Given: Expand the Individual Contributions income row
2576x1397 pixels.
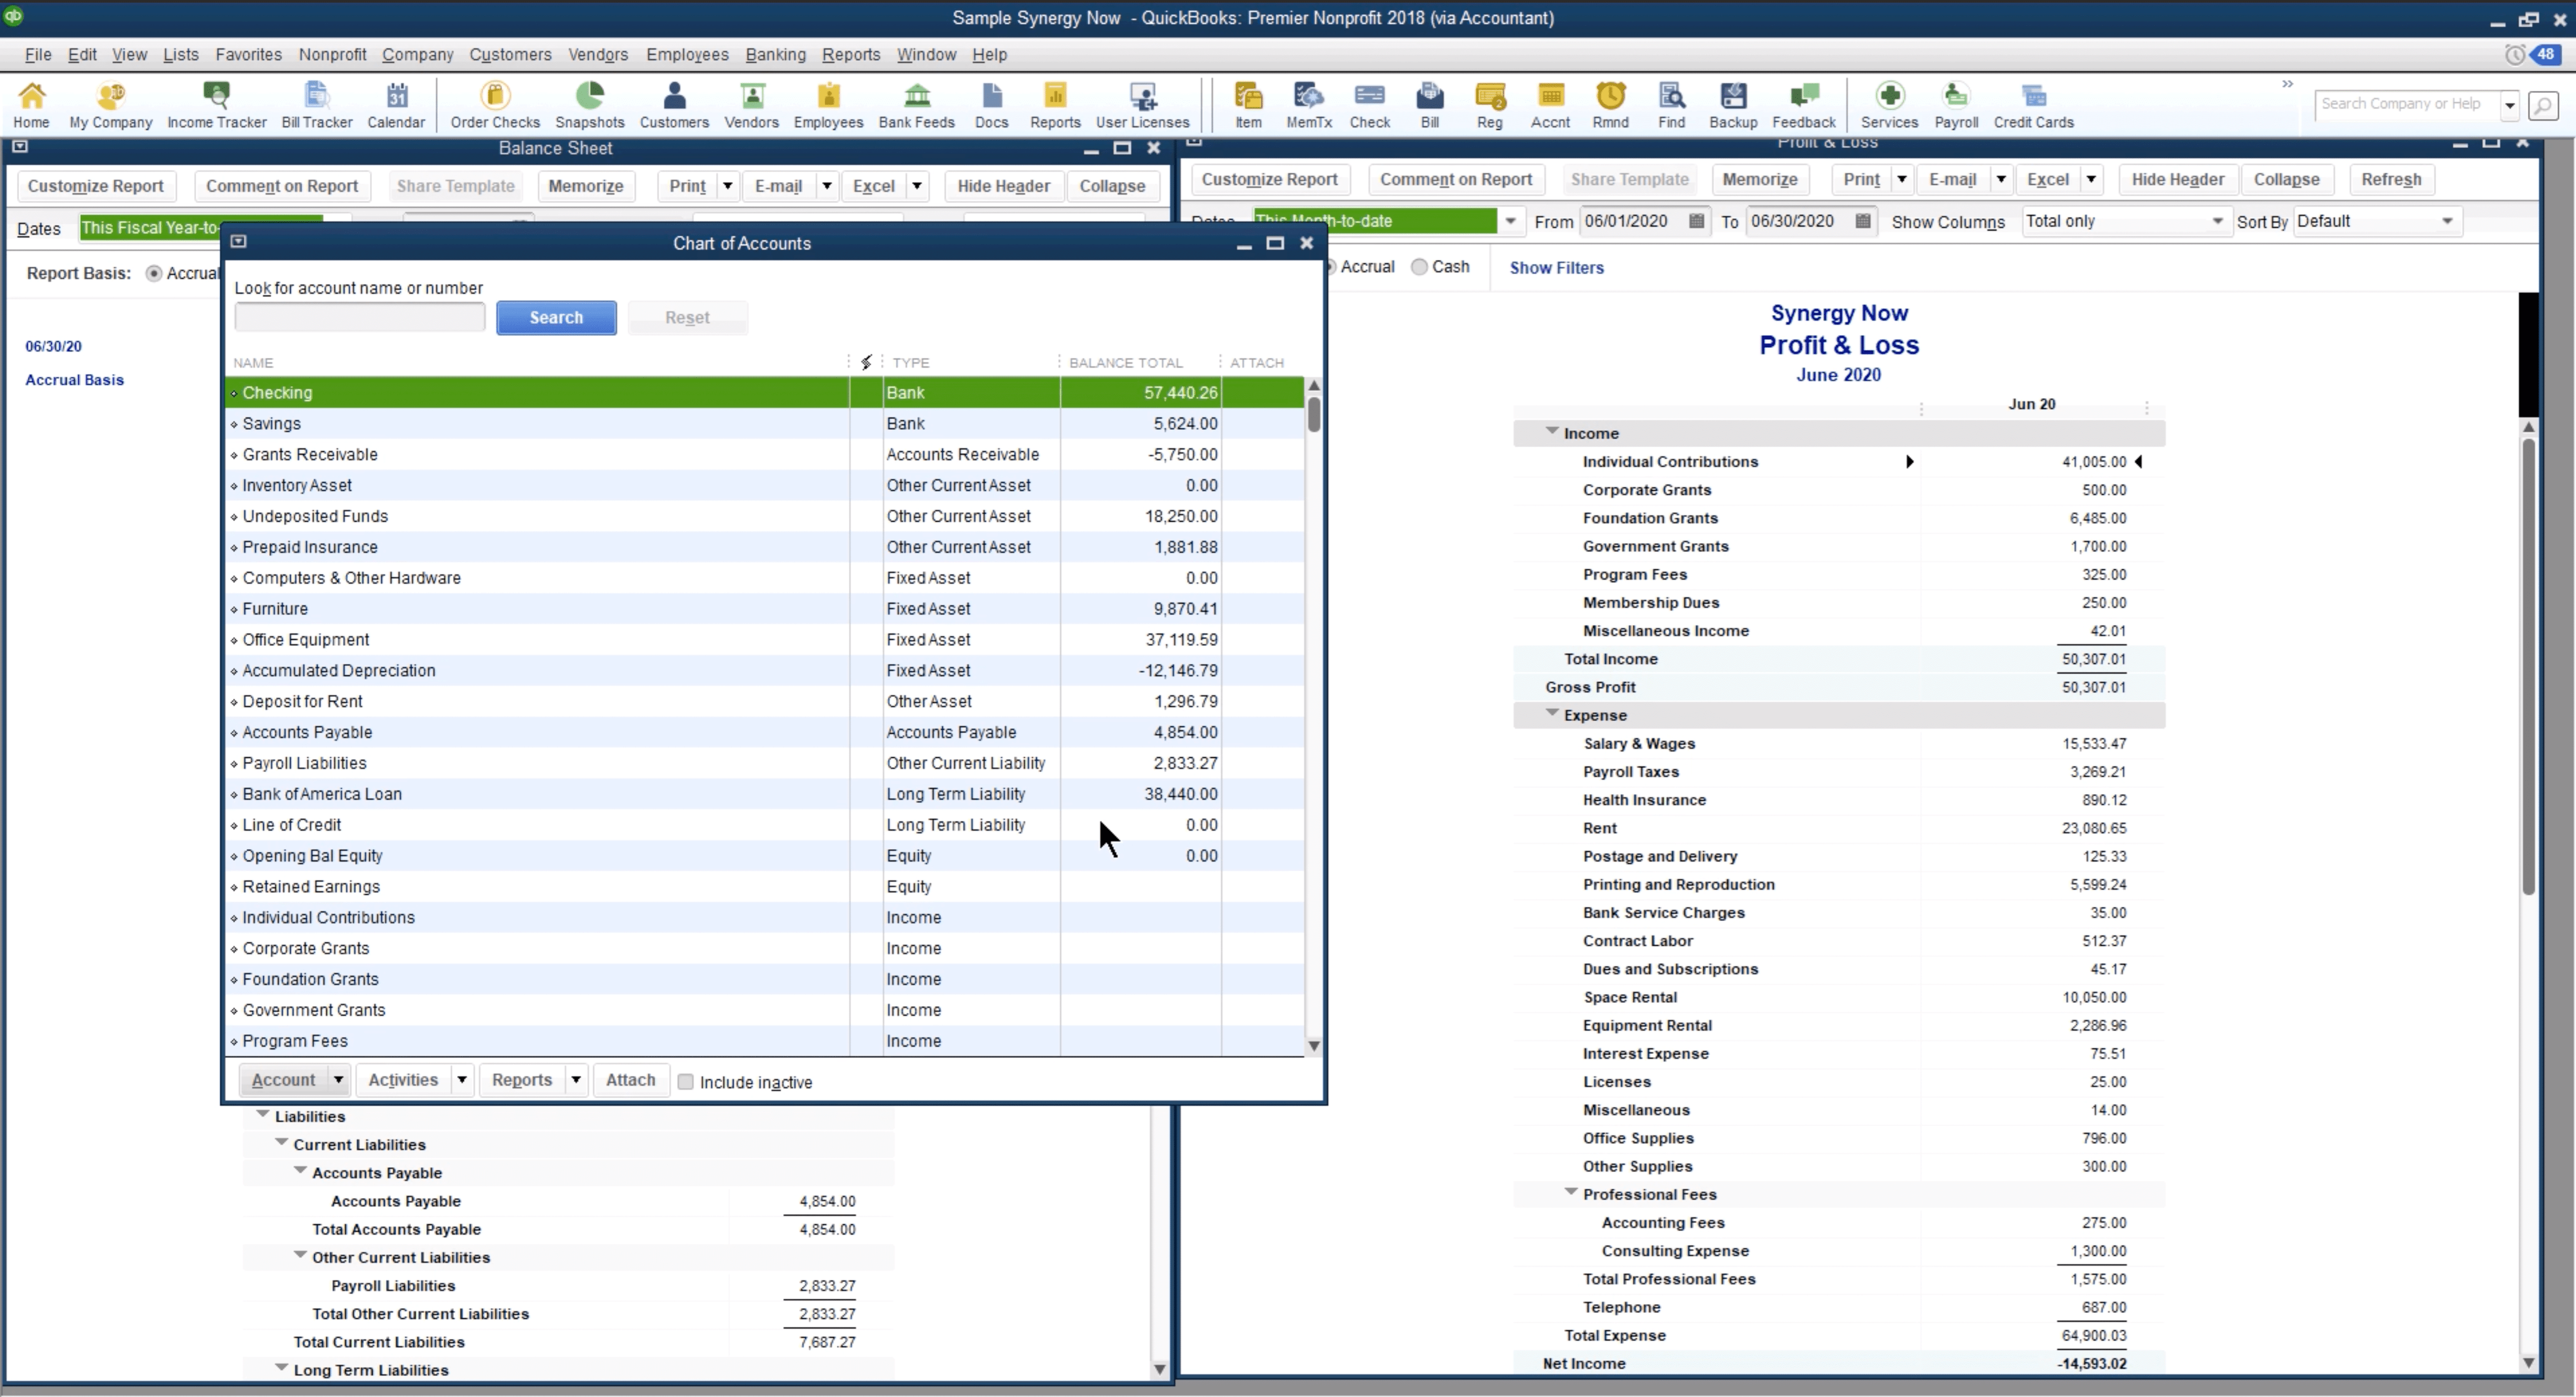Looking at the screenshot, I should 1909,461.
